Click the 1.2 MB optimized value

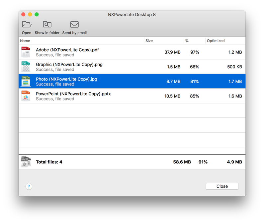(235, 52)
